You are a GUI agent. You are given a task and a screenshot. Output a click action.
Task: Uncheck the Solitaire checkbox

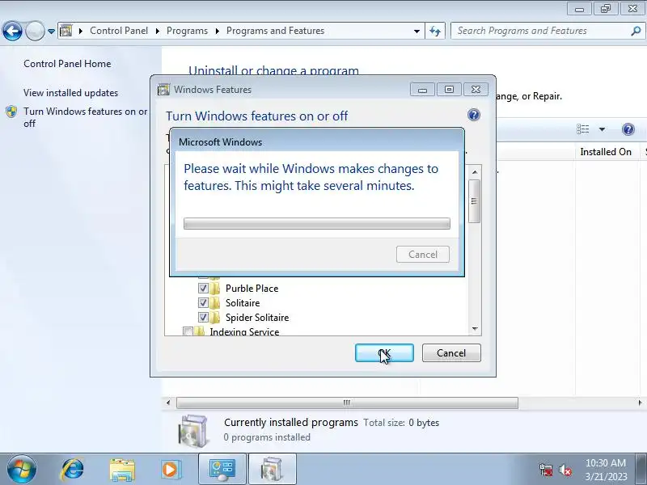[x=203, y=302]
